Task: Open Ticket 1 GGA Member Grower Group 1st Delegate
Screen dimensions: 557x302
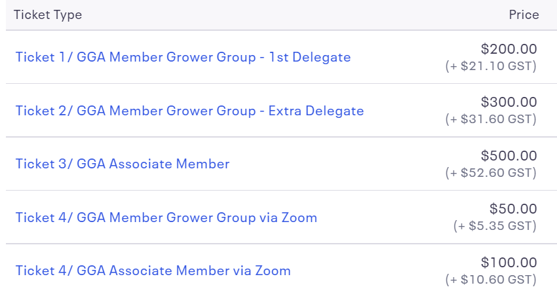Action: (x=183, y=57)
